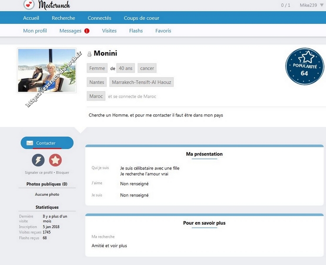Click the Meetcrunch heart logo
The image size is (326, 265).
point(29,5)
